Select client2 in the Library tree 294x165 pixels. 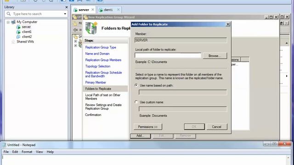27,37
